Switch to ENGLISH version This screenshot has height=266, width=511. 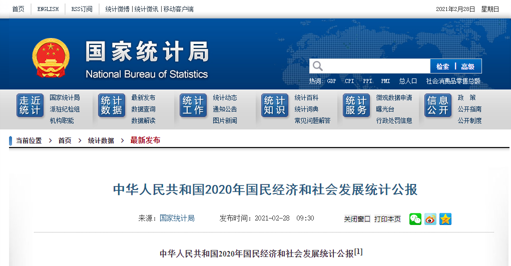(48, 9)
